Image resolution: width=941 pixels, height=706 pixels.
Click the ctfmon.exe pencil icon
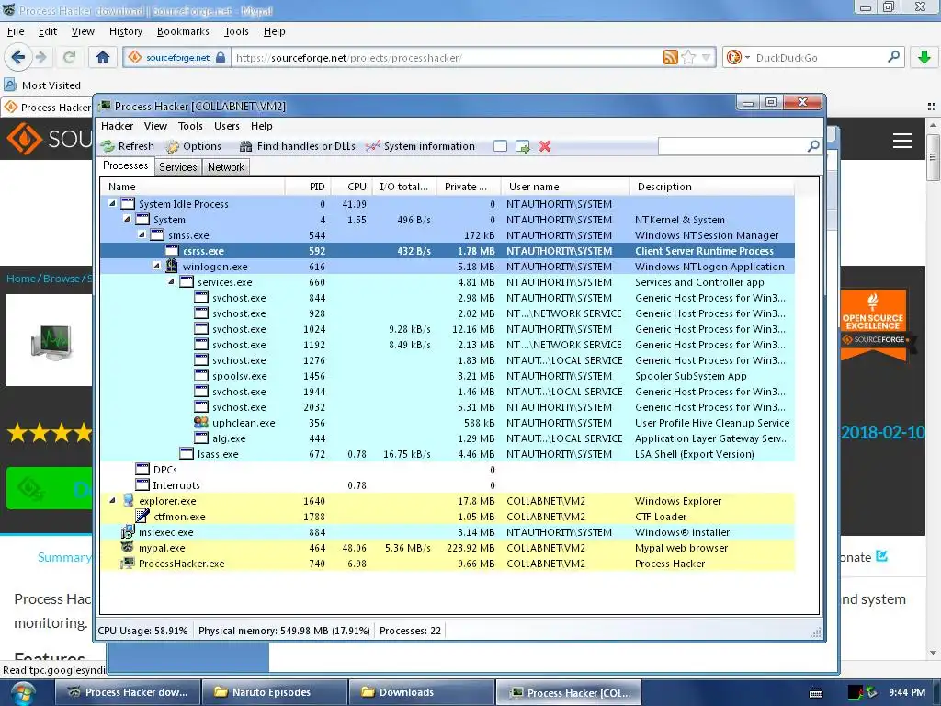[x=142, y=517]
